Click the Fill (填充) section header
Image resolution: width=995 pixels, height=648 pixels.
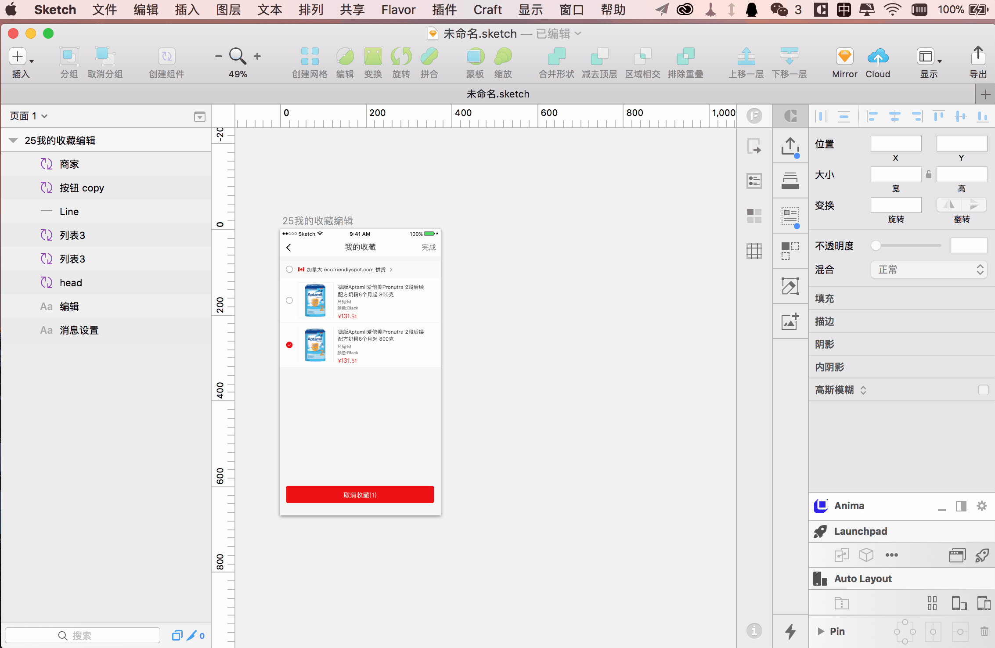click(x=902, y=299)
